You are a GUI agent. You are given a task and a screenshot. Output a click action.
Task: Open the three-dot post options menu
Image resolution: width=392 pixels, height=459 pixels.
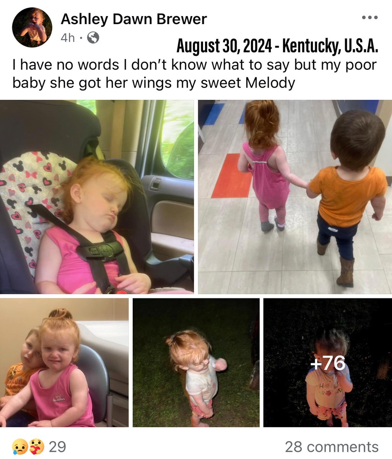pyautogui.click(x=370, y=17)
